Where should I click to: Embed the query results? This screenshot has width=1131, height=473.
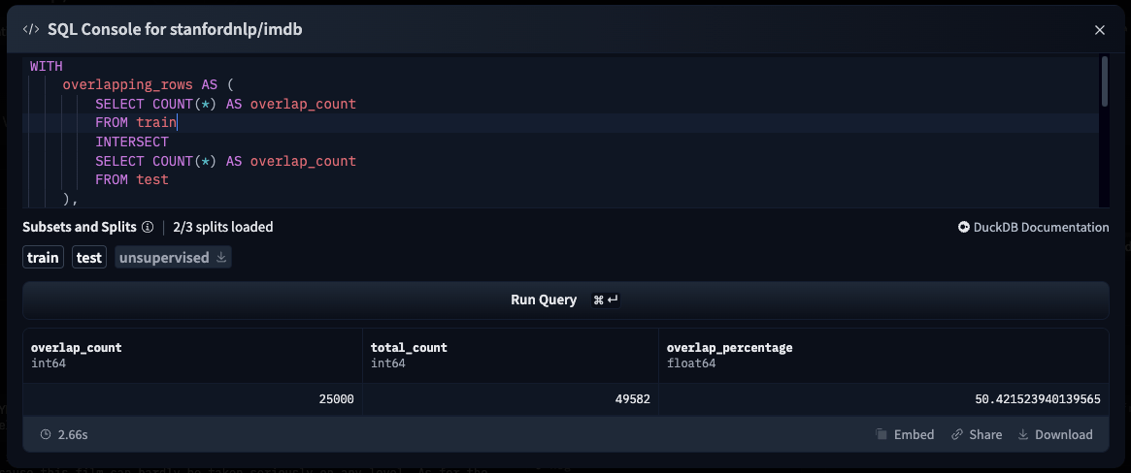(904, 435)
